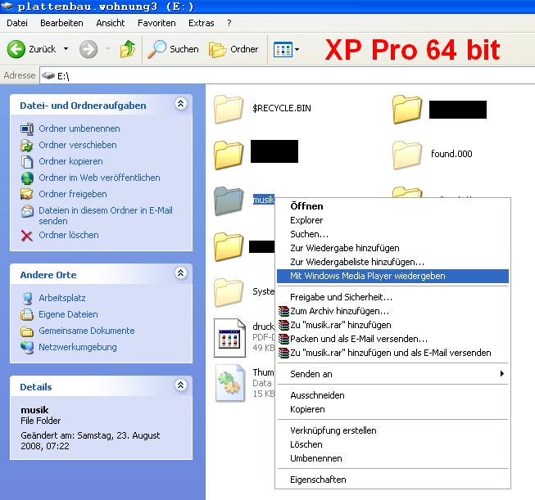
Task: Select the $RECYCLE.BIN folder icon
Action: click(x=229, y=109)
